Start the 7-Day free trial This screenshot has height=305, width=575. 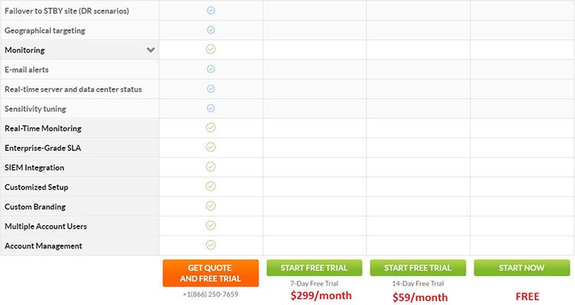coord(314,268)
